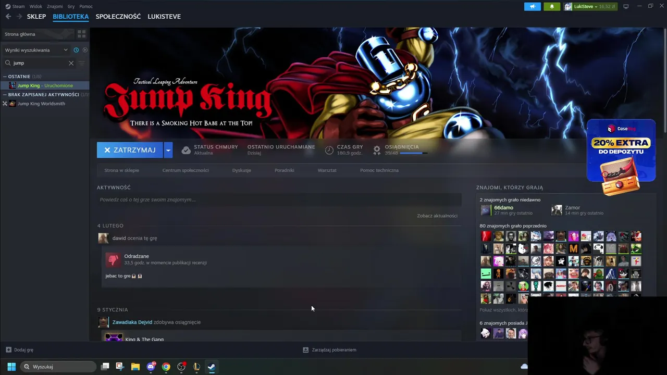Go to LUKISTEVE profile section
Viewport: 667px width, 375px height.
click(x=164, y=17)
